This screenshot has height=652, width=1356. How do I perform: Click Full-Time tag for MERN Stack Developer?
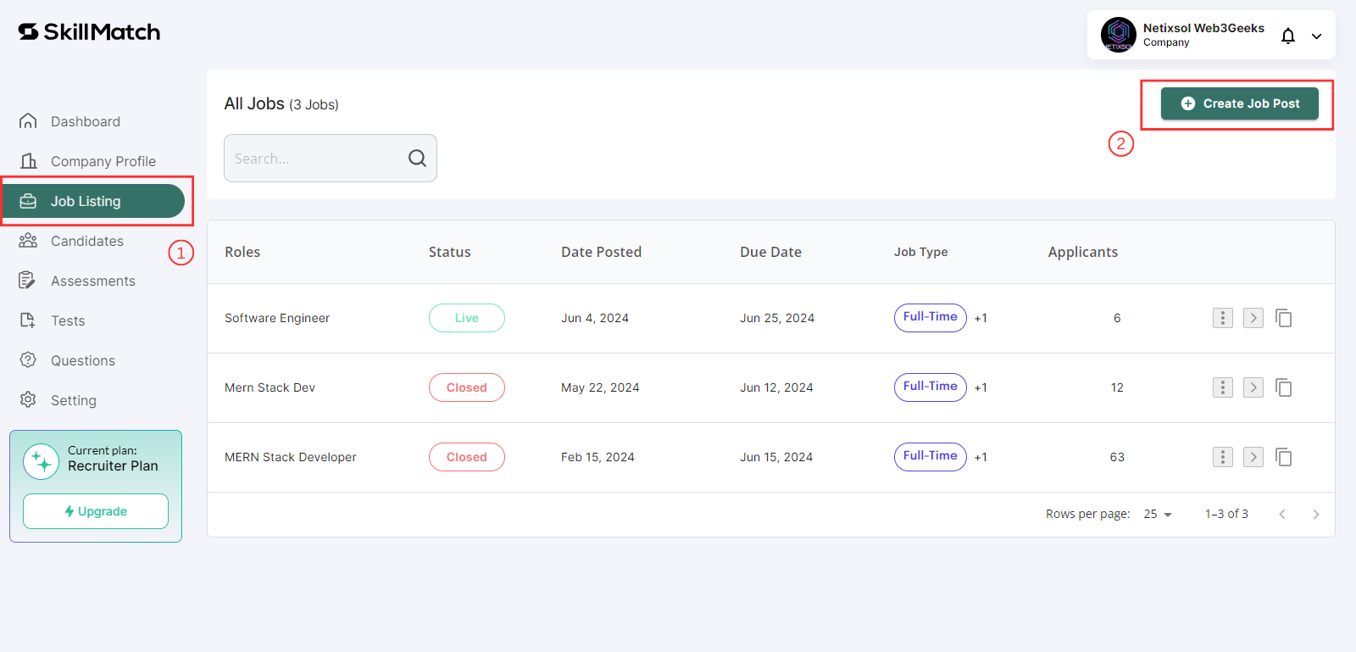[931, 457]
